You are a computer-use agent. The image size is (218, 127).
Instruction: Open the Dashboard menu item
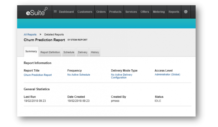(x=64, y=12)
